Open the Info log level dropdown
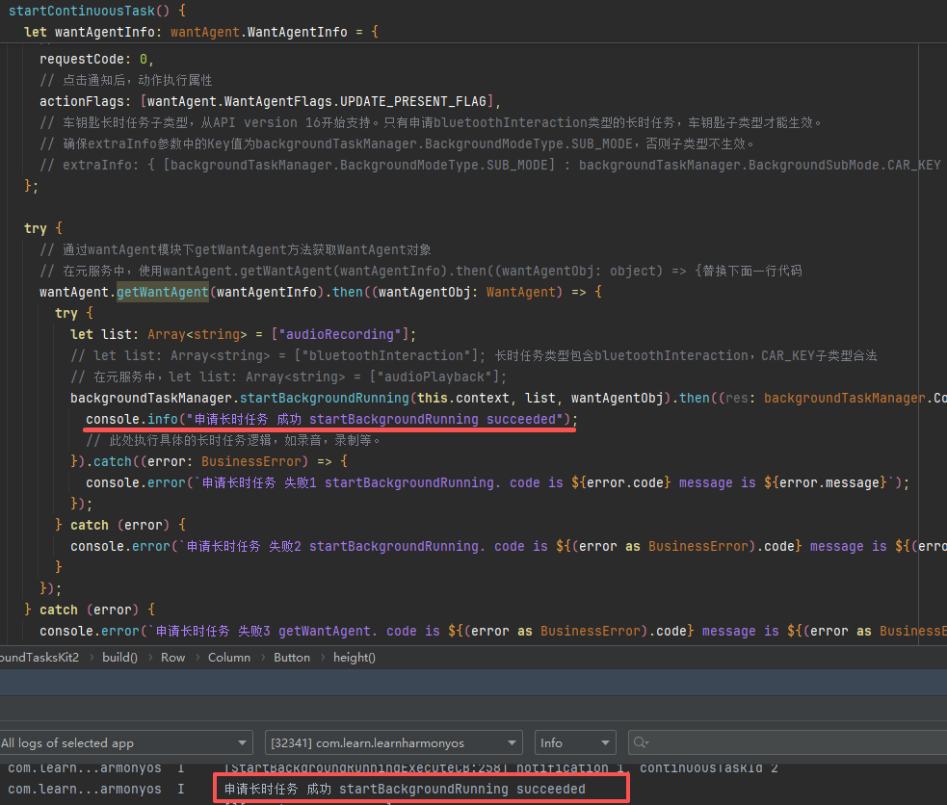The image size is (947, 805). point(575,742)
